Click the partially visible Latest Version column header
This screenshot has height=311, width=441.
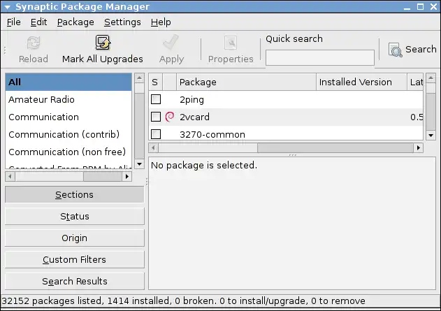coord(415,82)
